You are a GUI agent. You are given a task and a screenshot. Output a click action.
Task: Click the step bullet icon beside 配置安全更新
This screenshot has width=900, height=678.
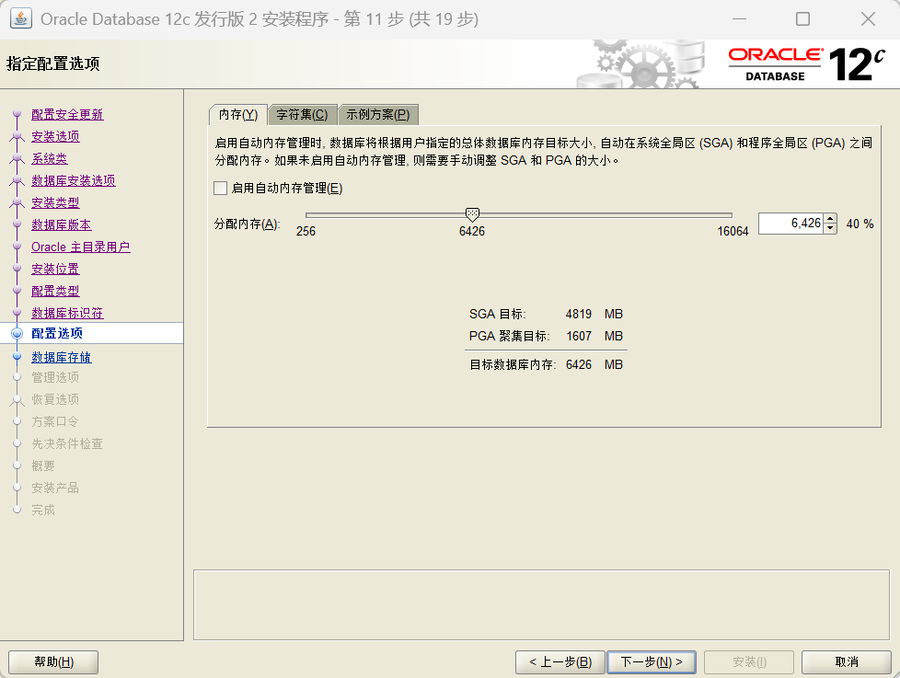(17, 114)
